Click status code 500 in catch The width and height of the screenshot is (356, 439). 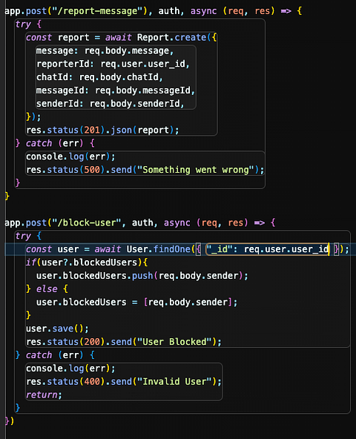92,170
